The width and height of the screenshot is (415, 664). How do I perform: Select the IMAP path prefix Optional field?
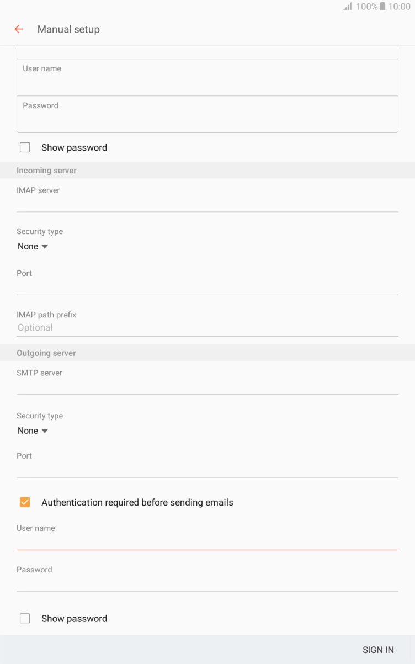[x=207, y=327]
